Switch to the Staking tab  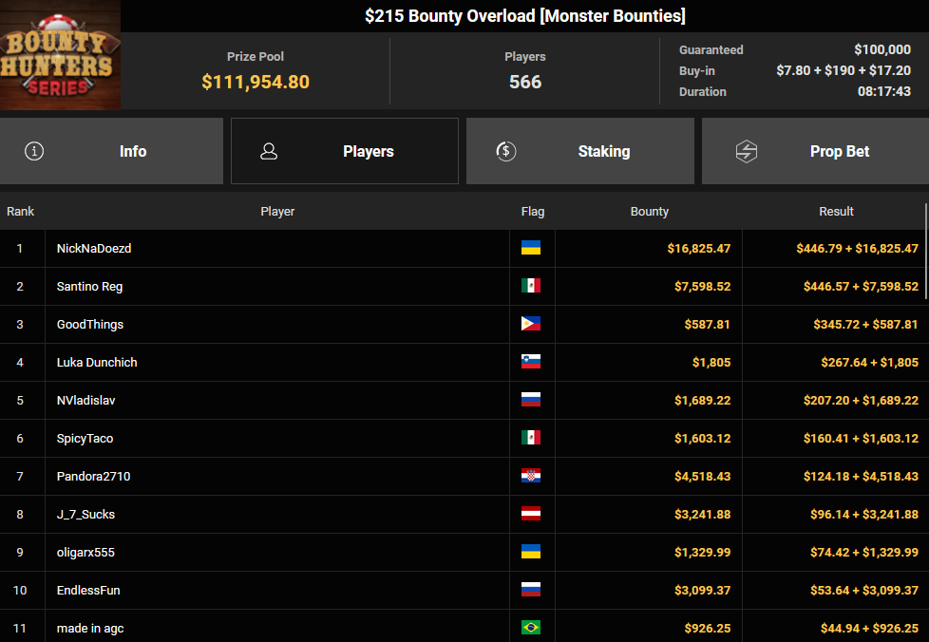point(579,151)
